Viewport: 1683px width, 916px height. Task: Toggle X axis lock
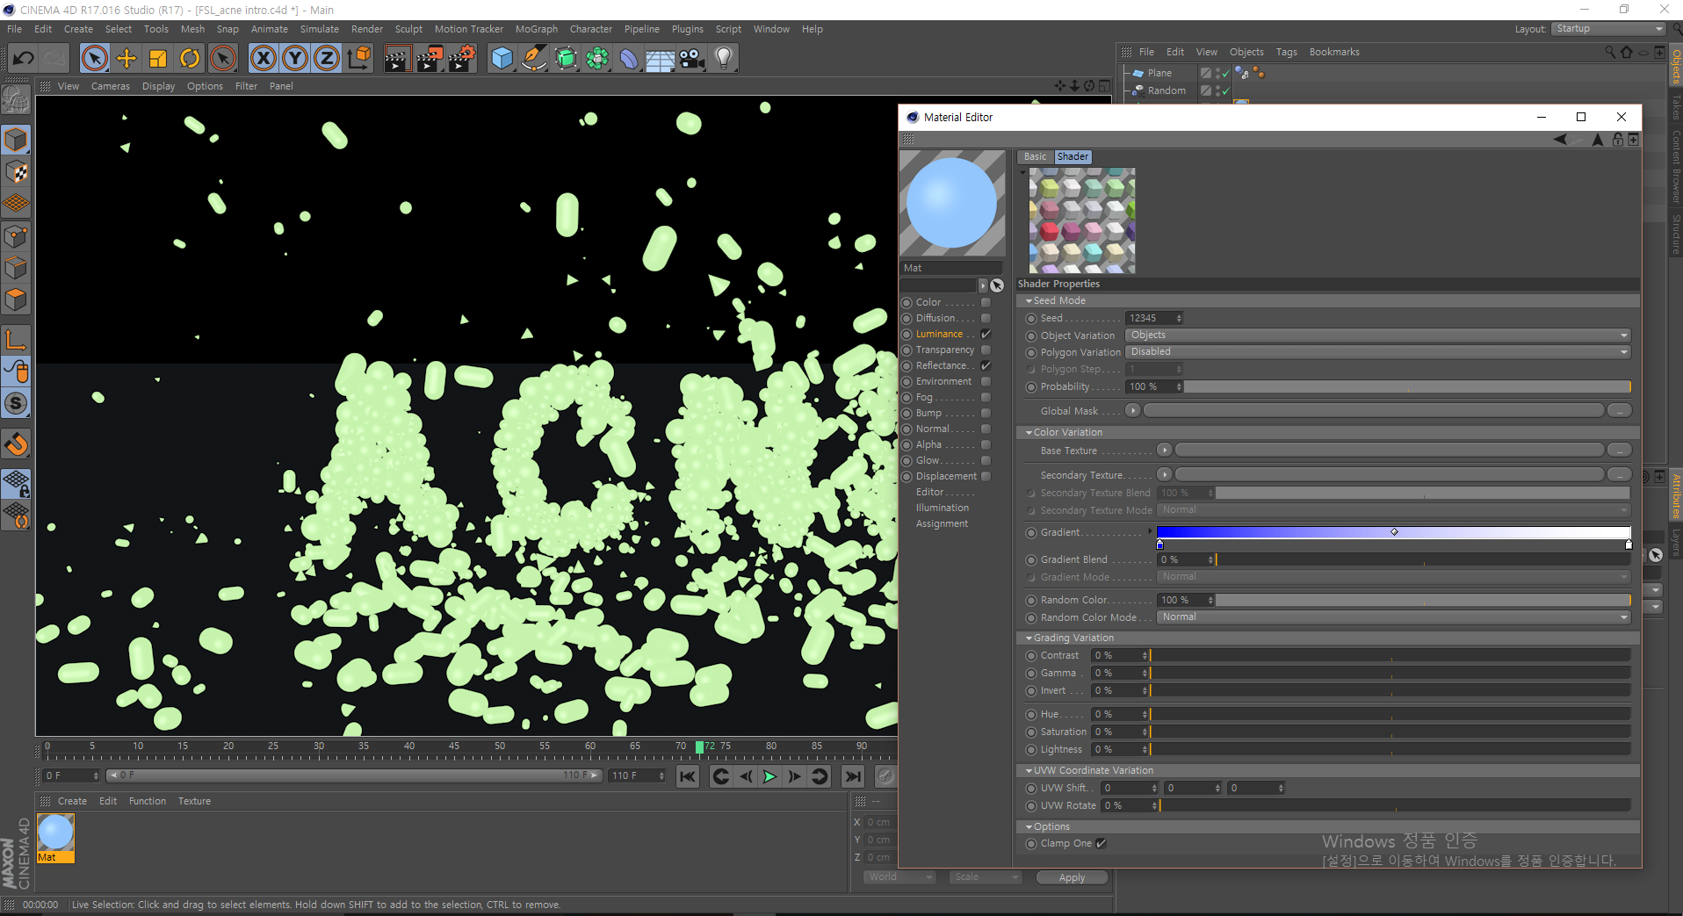(263, 59)
